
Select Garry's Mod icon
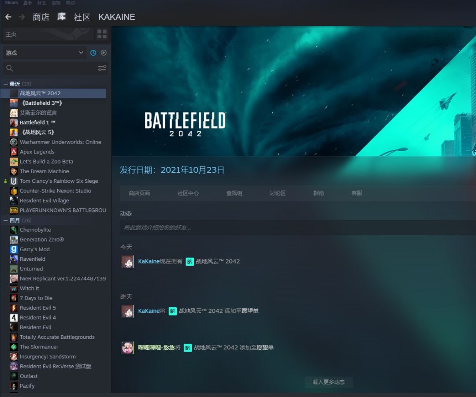(14, 249)
